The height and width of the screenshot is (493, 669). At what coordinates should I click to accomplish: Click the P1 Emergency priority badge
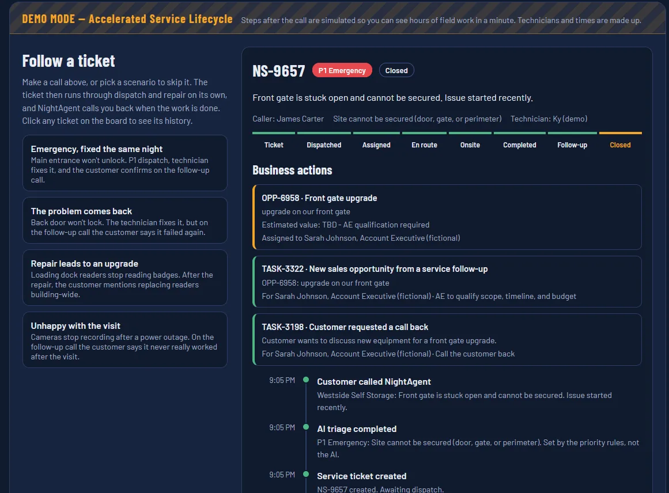point(342,70)
